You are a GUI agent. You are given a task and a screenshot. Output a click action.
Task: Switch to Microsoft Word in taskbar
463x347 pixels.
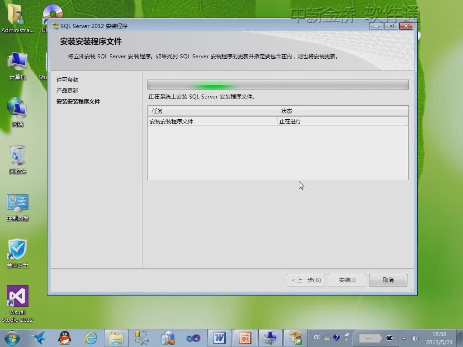point(219,338)
